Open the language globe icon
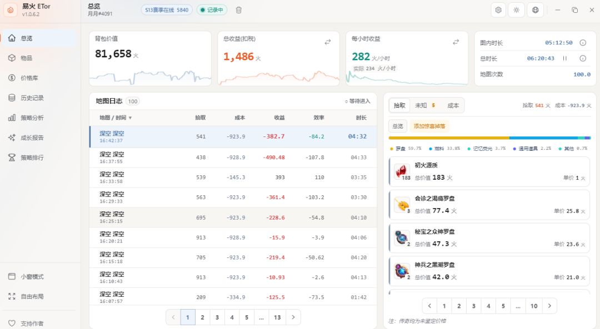The image size is (600, 329). [536, 10]
